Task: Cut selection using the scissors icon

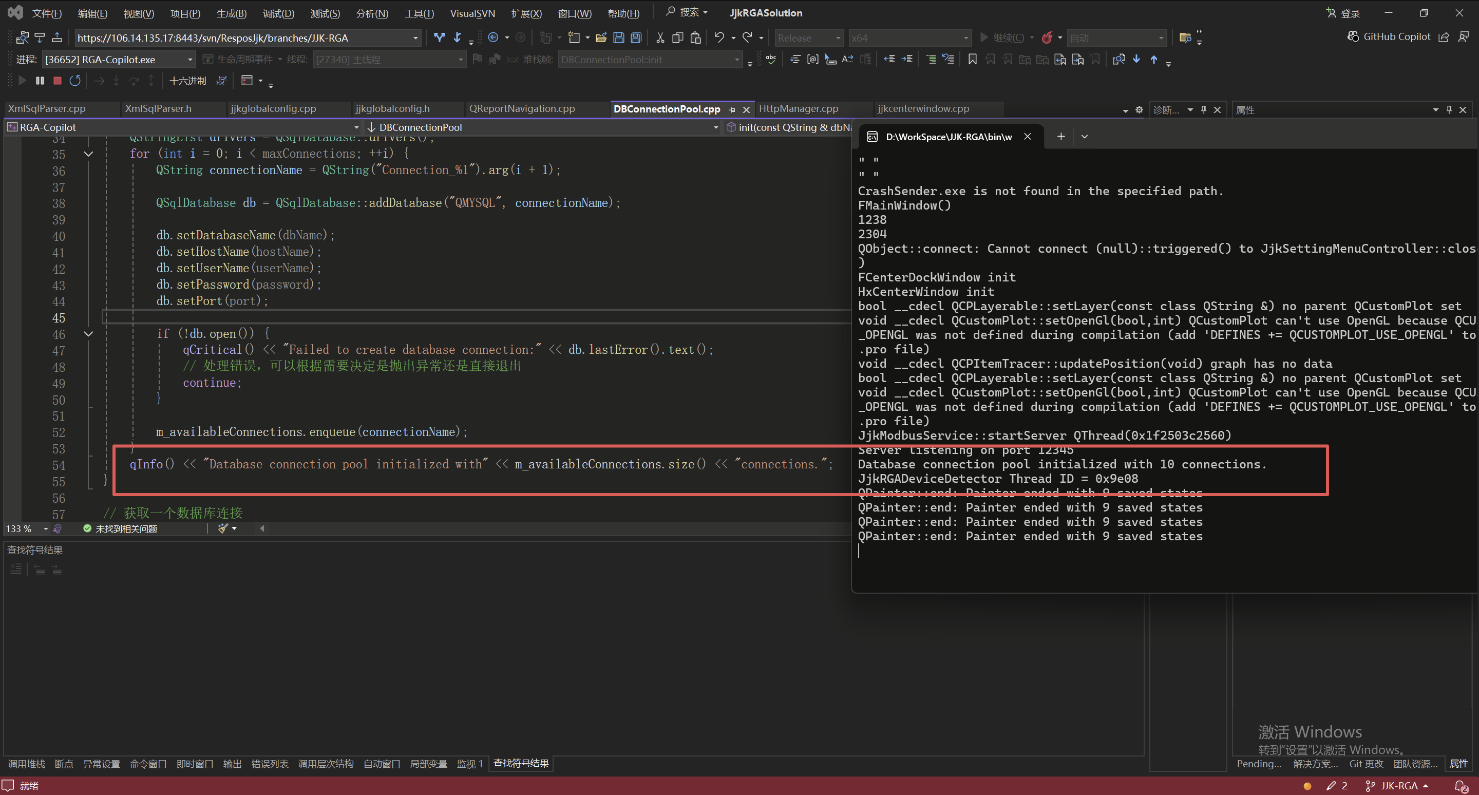Action: (x=660, y=37)
